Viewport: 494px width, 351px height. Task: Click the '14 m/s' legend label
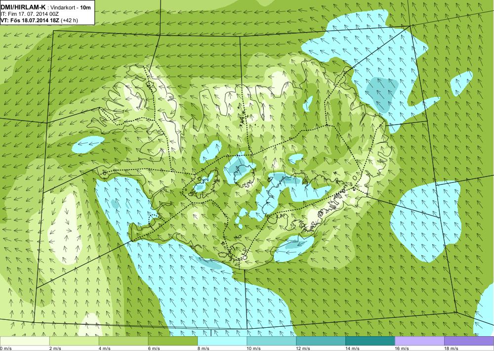[353, 349]
